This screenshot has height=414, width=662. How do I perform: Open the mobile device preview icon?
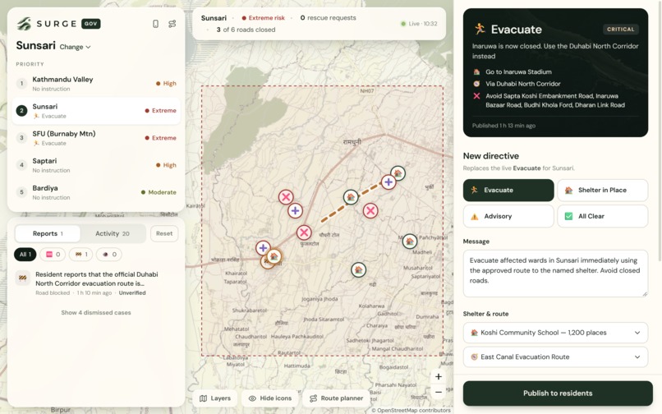pyautogui.click(x=155, y=24)
